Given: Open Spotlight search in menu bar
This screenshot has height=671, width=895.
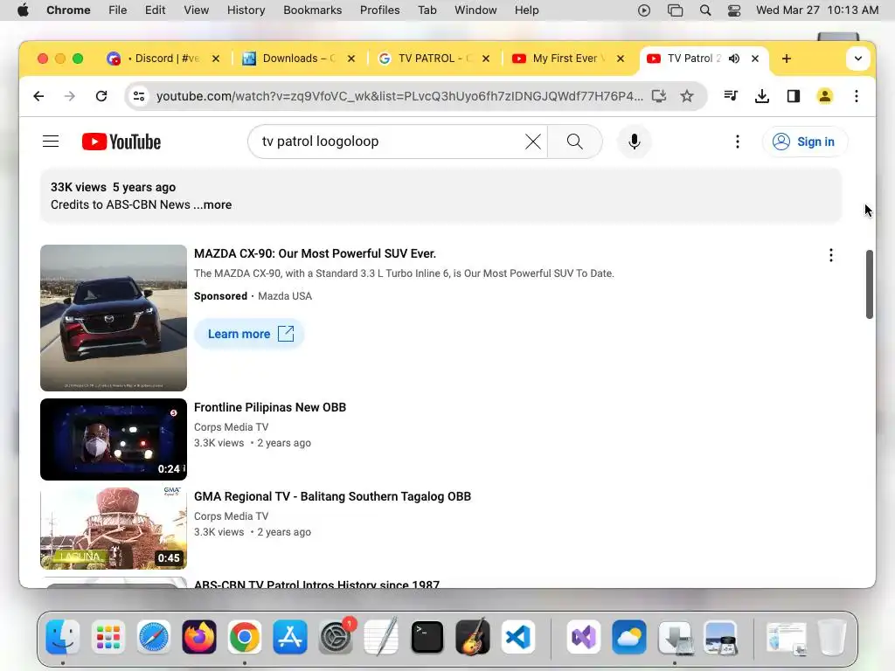Looking at the screenshot, I should (x=705, y=10).
